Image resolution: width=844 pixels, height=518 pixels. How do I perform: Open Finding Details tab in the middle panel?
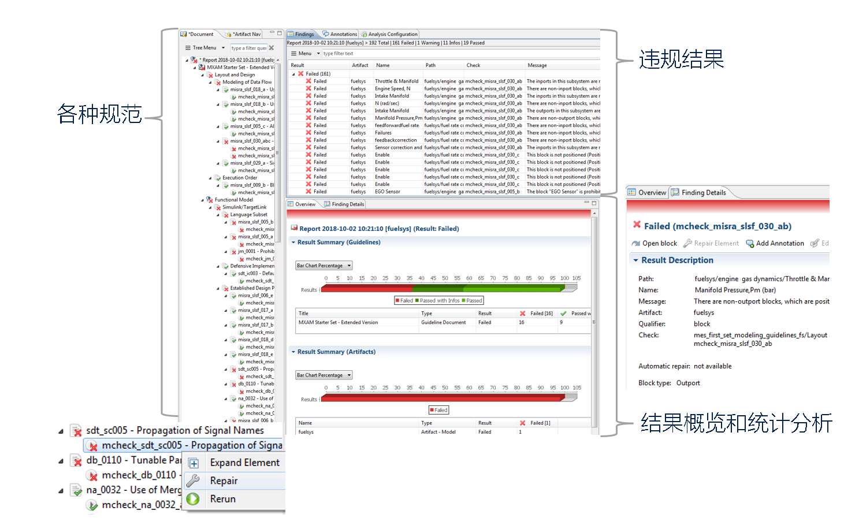coord(344,204)
